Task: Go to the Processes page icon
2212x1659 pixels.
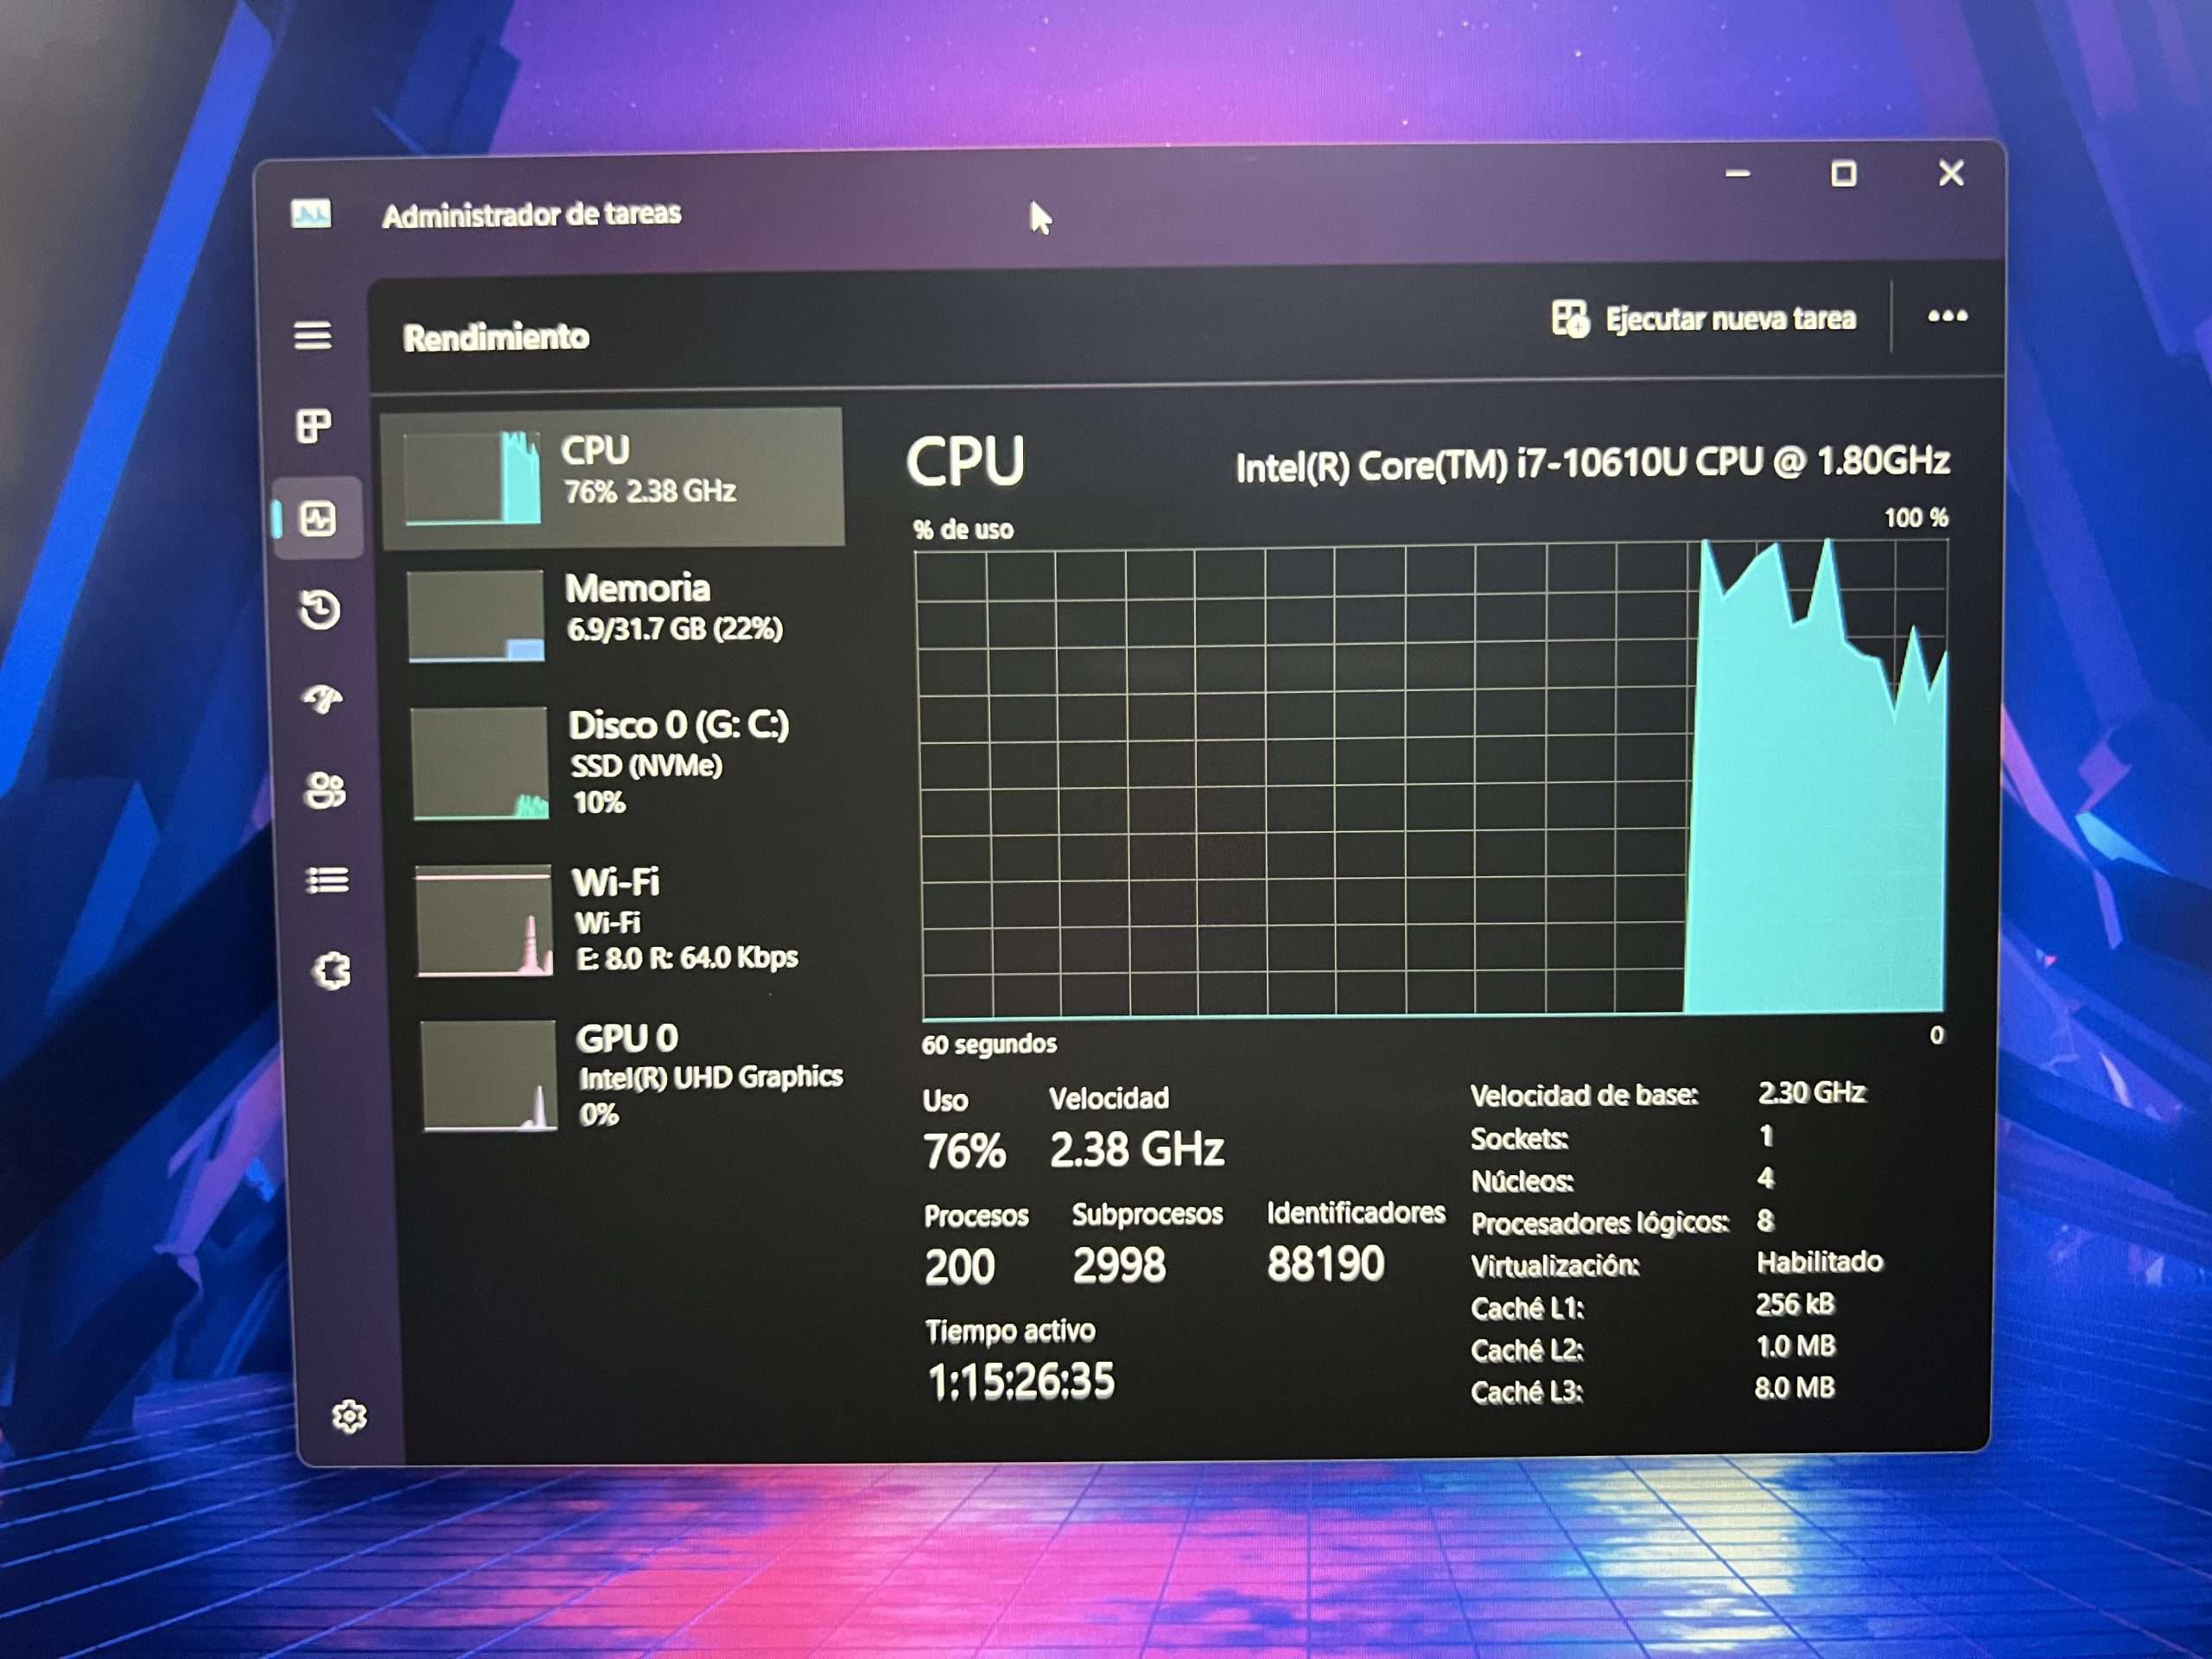Action: pyautogui.click(x=314, y=426)
